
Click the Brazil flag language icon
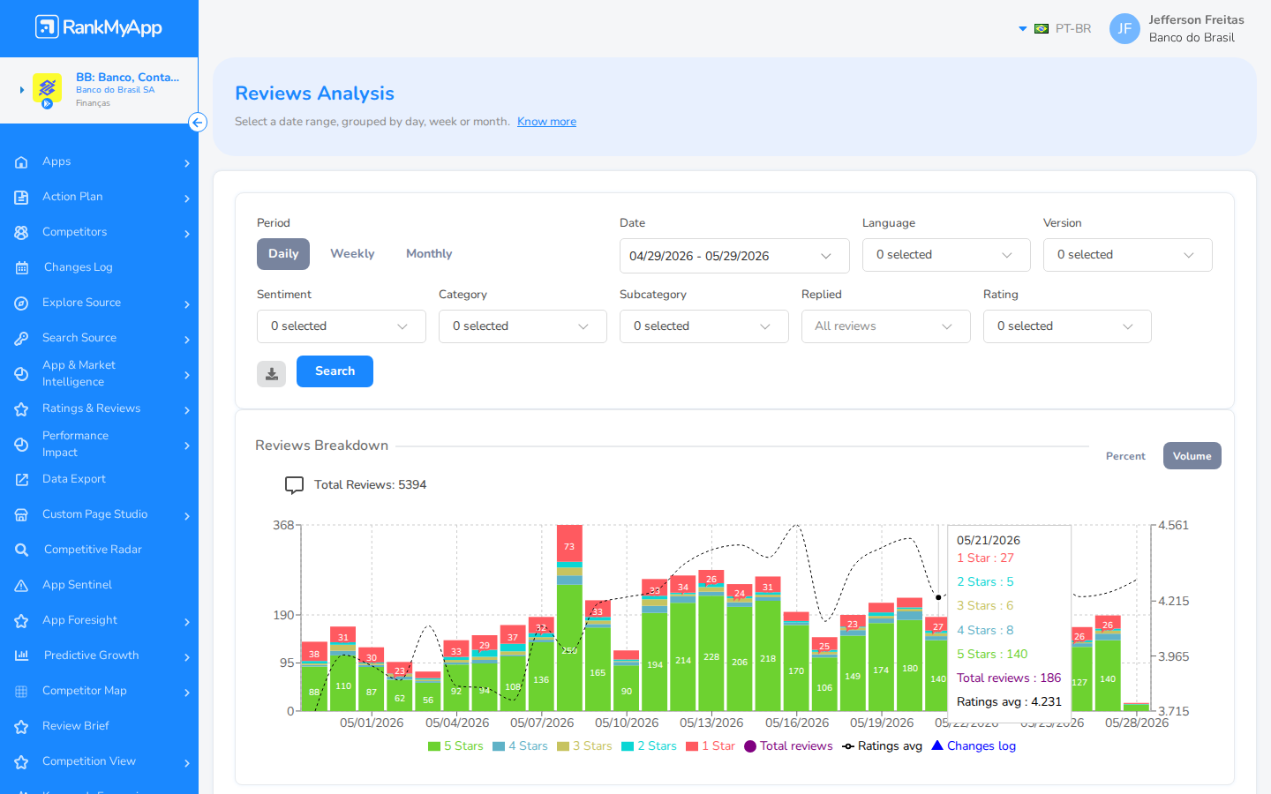click(x=1042, y=29)
